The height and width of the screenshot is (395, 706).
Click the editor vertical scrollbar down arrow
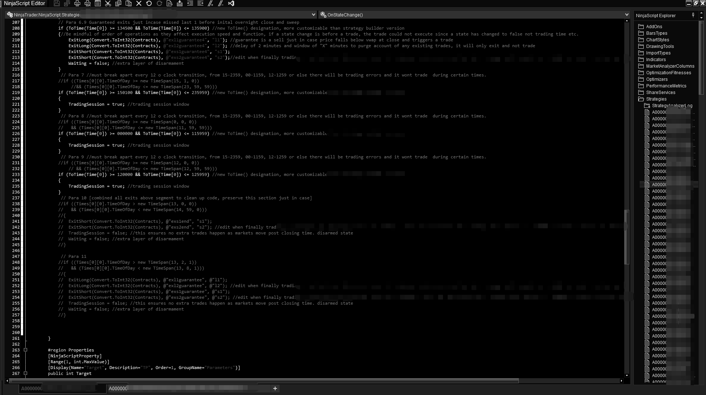(626, 375)
